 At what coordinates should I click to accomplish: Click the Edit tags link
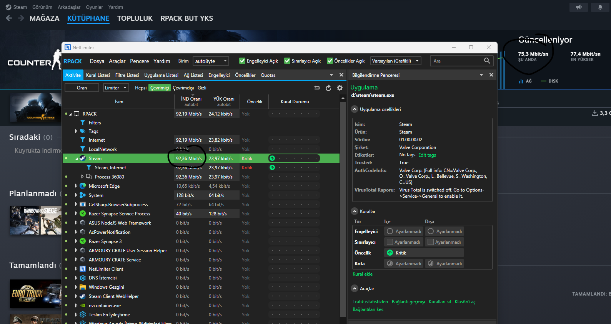point(427,155)
